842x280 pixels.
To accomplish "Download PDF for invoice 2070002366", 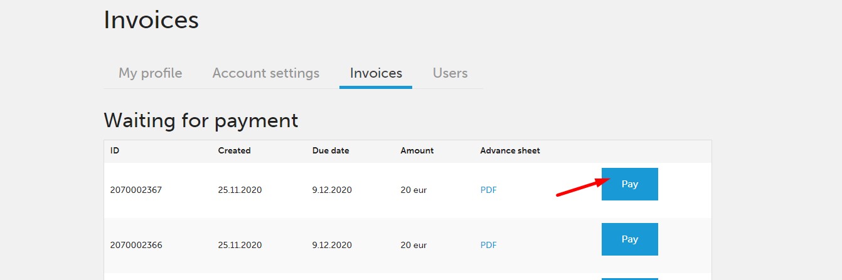I will pos(488,246).
